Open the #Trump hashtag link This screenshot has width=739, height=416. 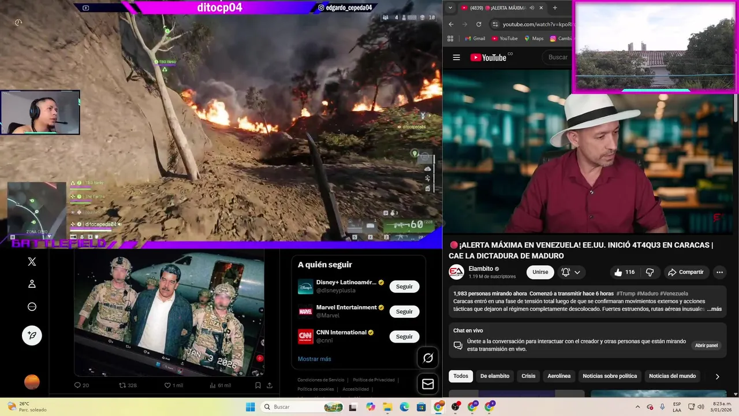click(x=625, y=294)
